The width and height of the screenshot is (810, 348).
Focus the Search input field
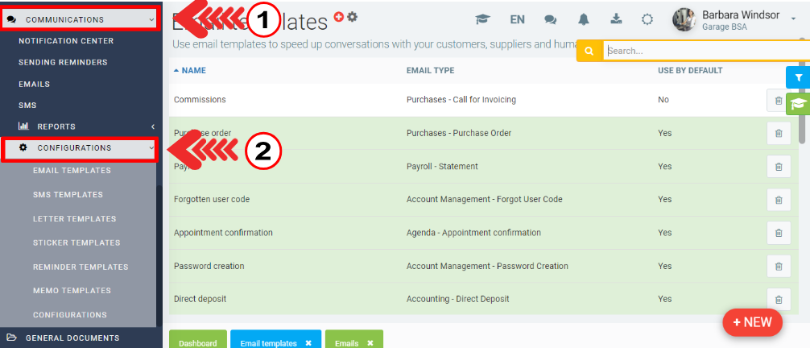pyautogui.click(x=705, y=51)
